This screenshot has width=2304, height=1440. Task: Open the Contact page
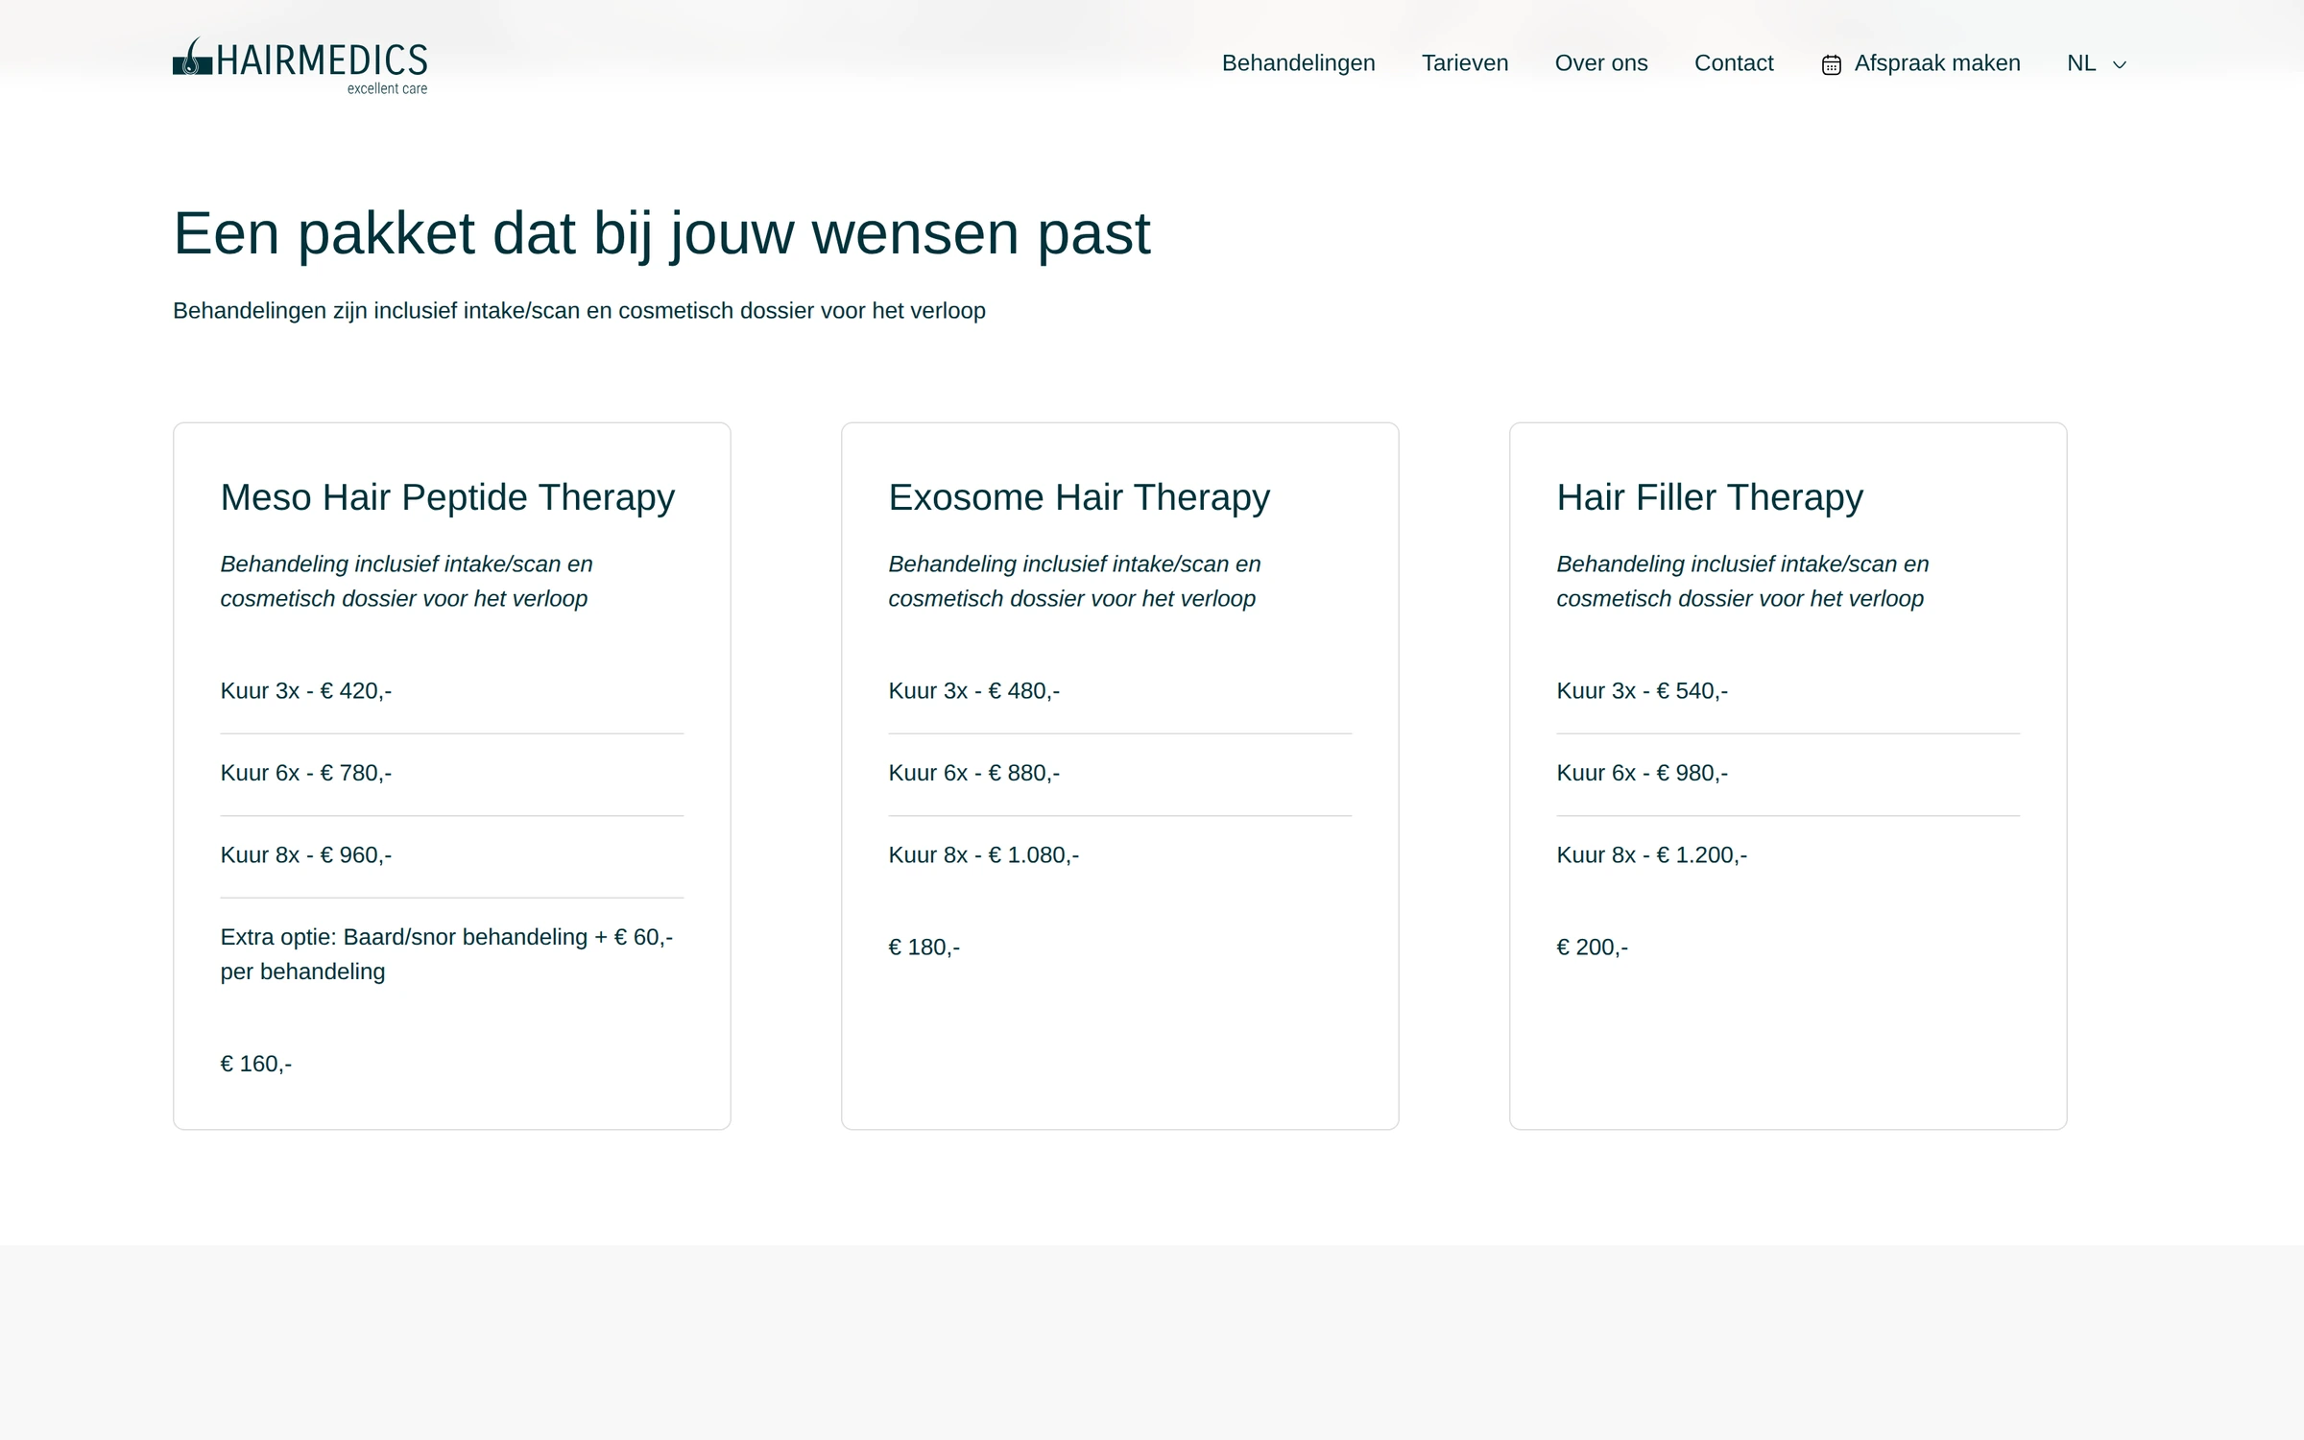coord(1733,63)
